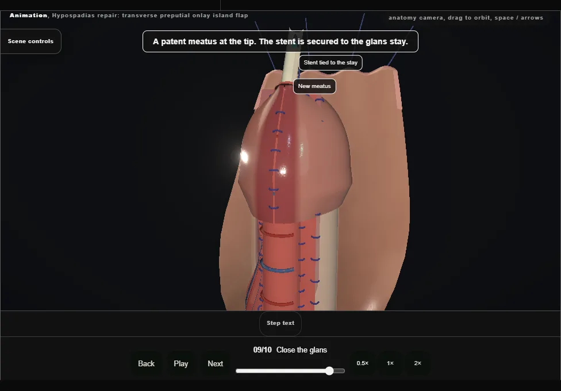Set playback speed to 0.5×
This screenshot has height=391, width=561.
click(363, 363)
